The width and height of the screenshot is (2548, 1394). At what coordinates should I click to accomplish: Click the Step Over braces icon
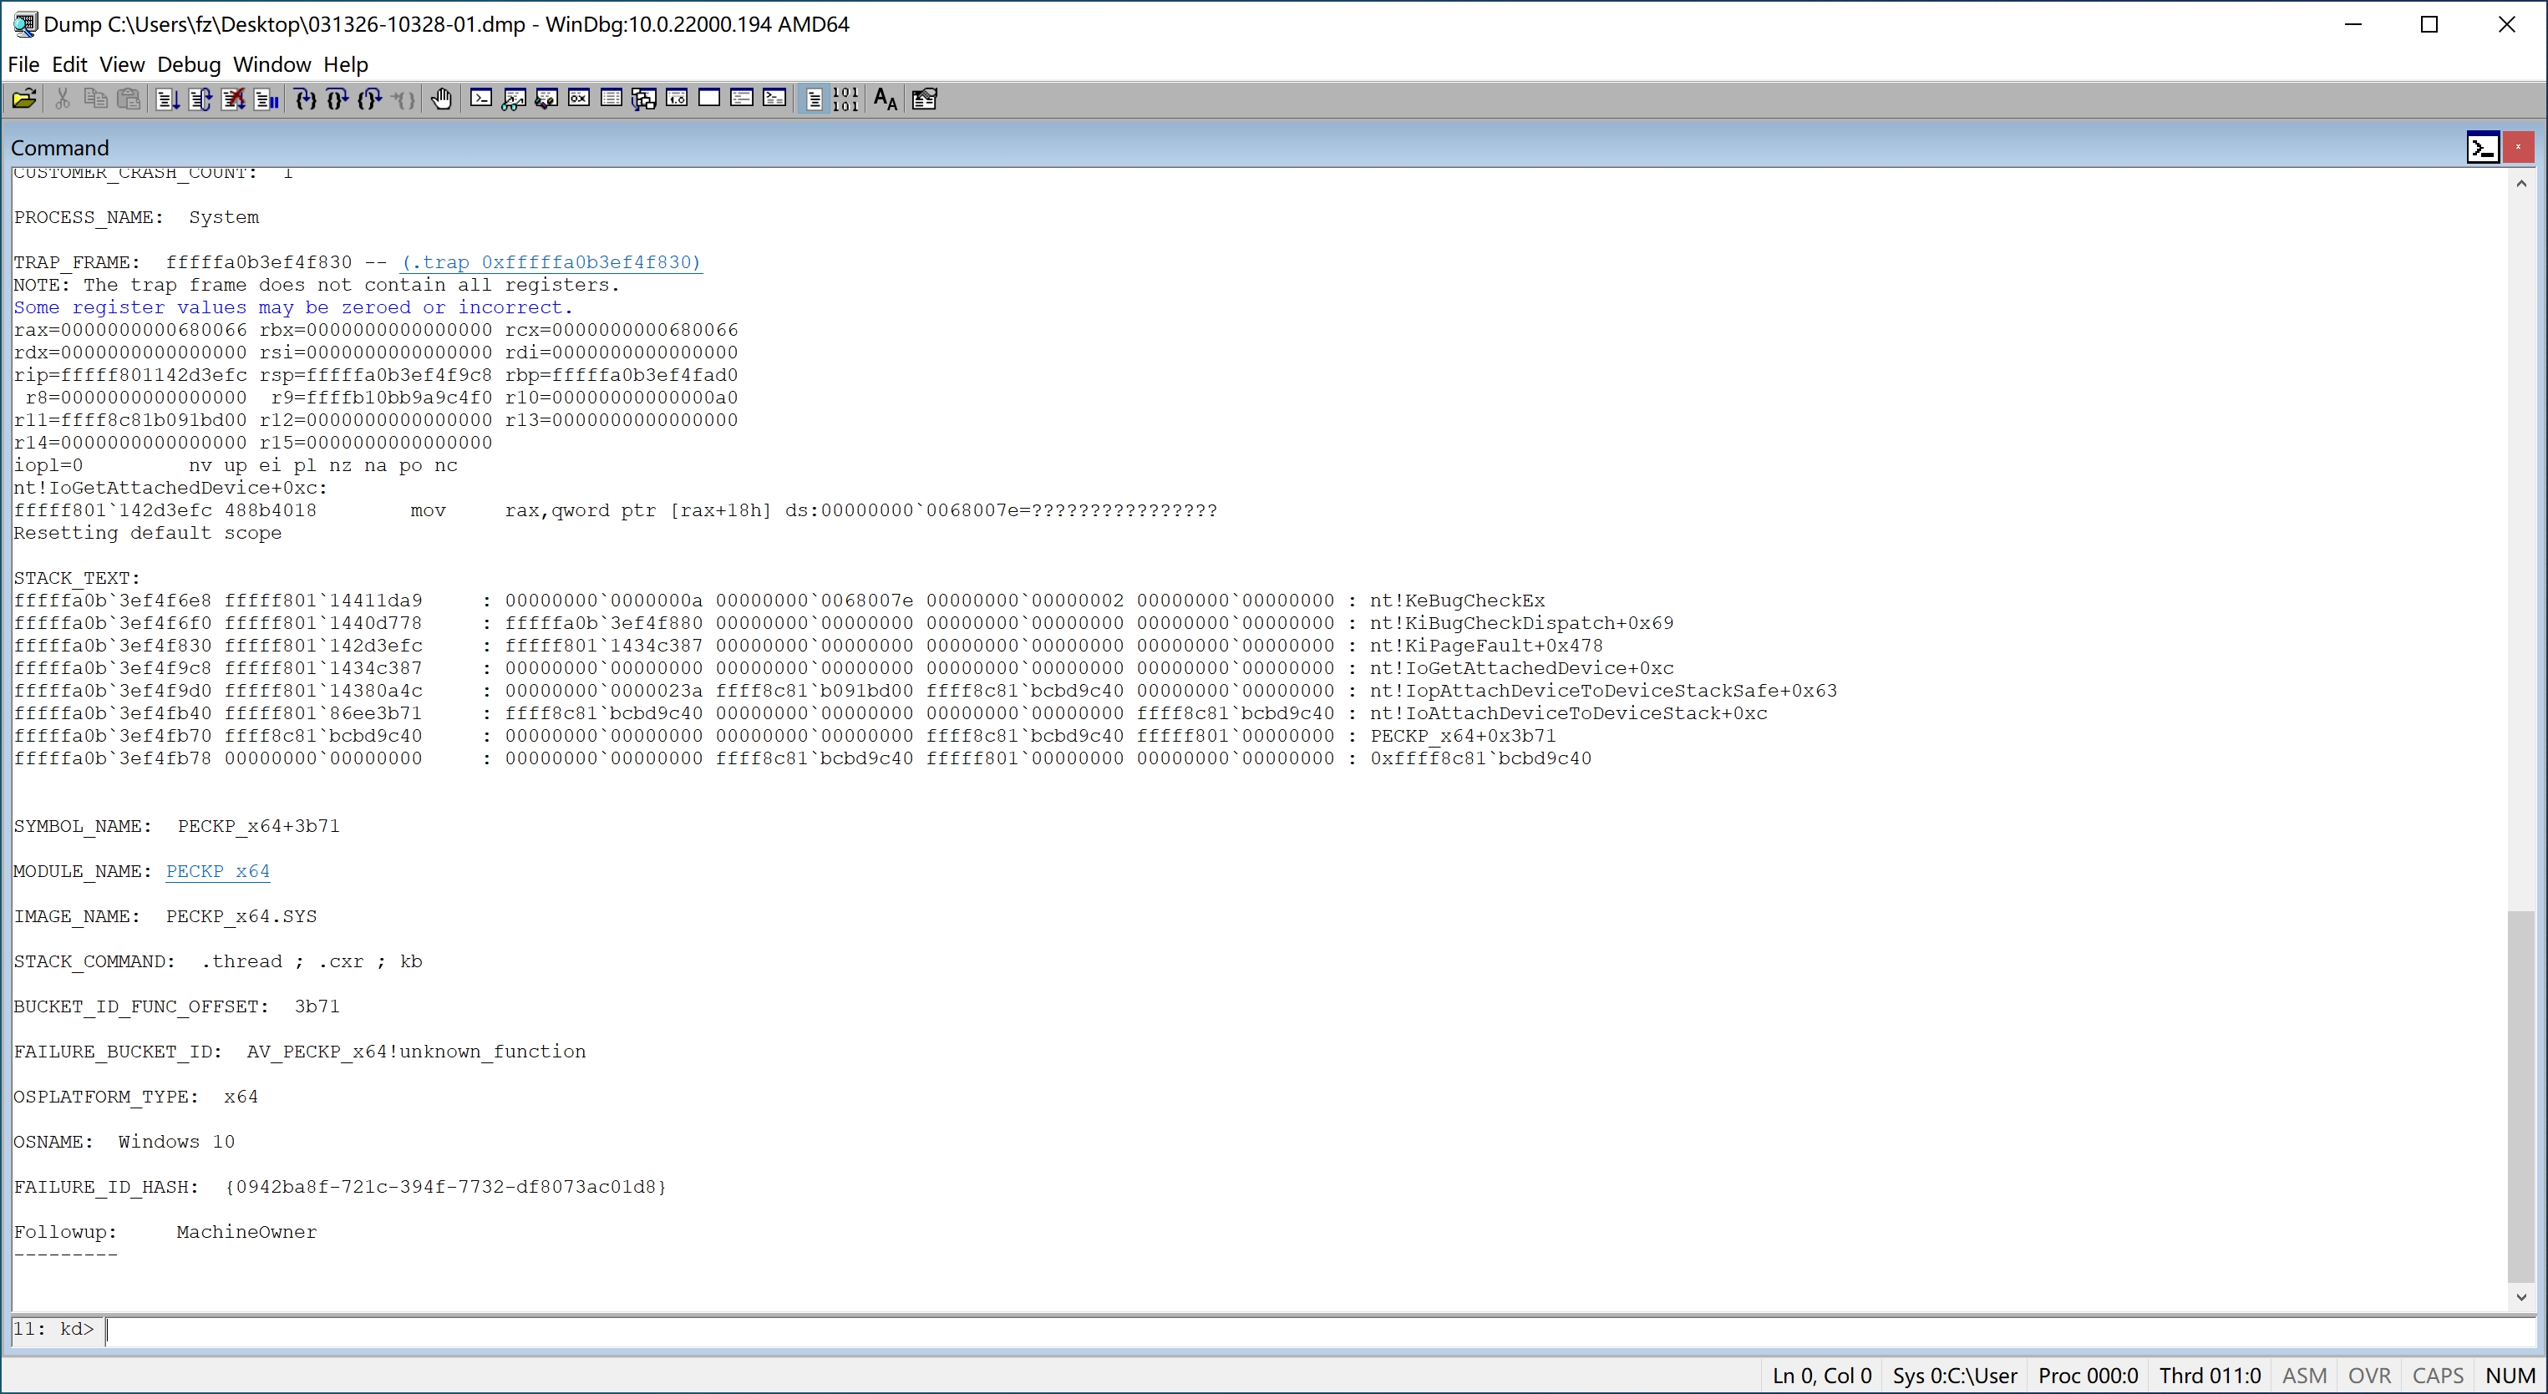pos(338,99)
